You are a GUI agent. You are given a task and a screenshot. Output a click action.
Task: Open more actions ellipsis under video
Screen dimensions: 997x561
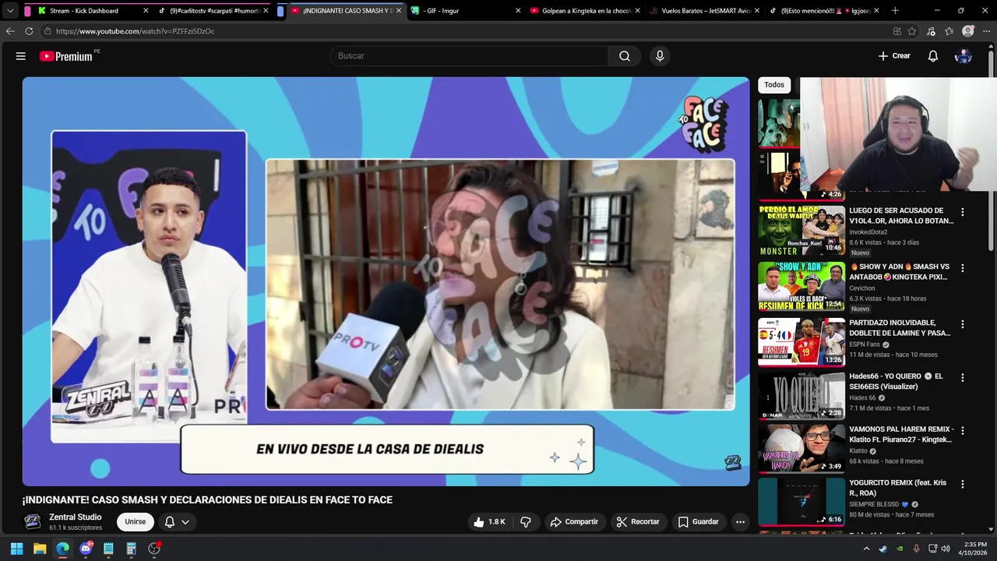(x=740, y=522)
